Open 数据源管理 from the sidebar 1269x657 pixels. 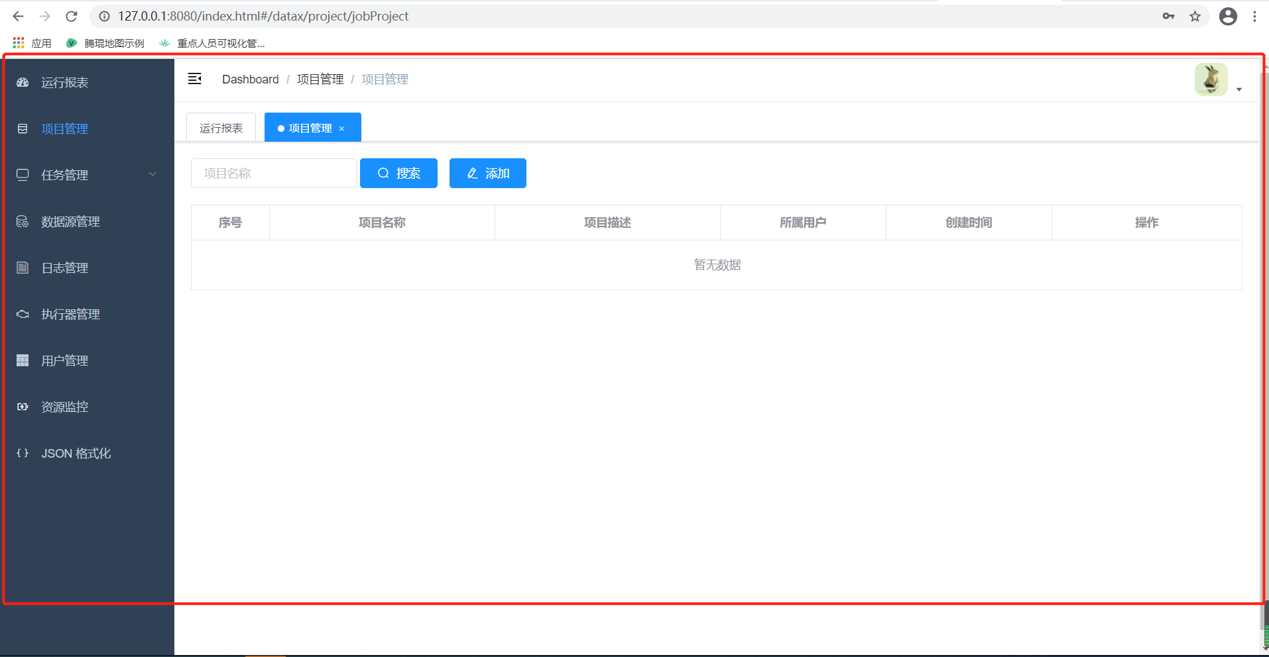click(x=22, y=221)
